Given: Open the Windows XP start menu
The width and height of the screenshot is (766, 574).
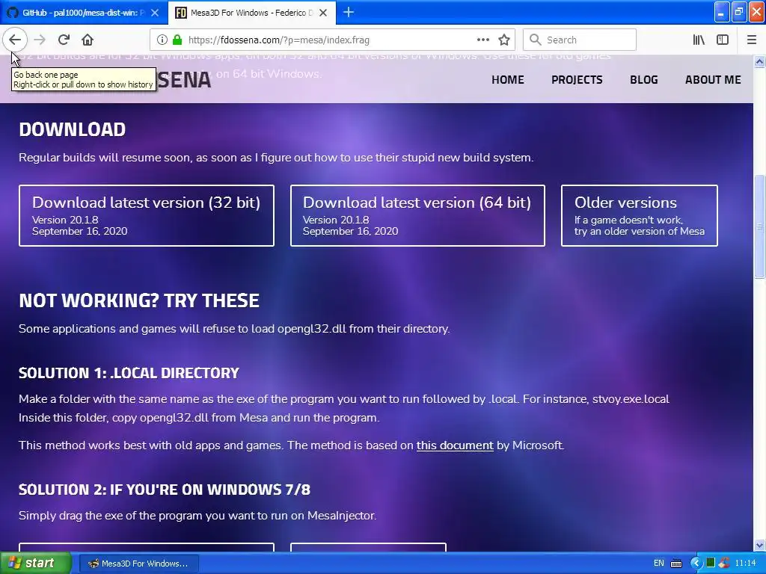Looking at the screenshot, I should [36, 563].
